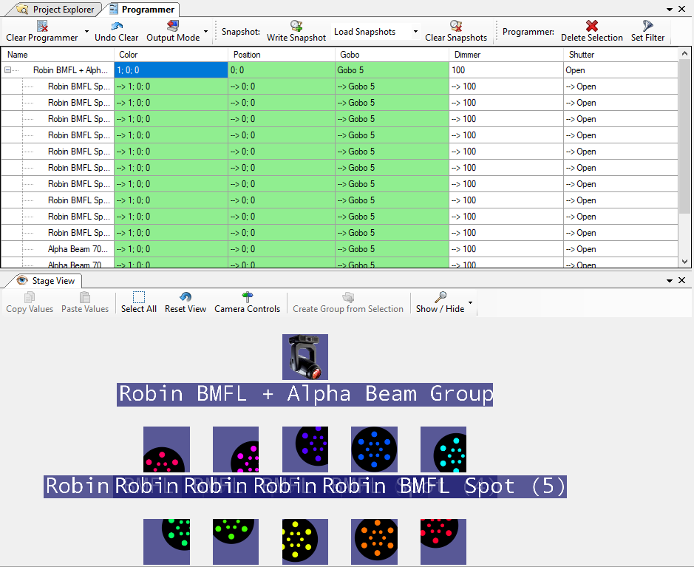This screenshot has width=694, height=567.
Task: Click scrollbar down arrow in programmer table
Action: pos(684,262)
